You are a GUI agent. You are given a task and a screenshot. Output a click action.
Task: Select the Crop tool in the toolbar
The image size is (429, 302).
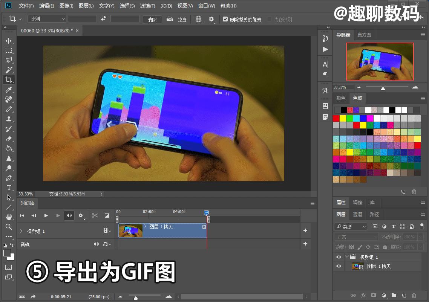9,80
